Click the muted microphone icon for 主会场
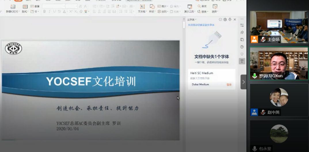 [x=263, y=40]
